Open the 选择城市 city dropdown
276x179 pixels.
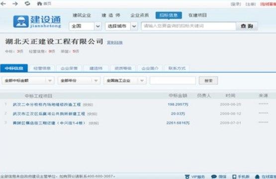[x=121, y=26]
